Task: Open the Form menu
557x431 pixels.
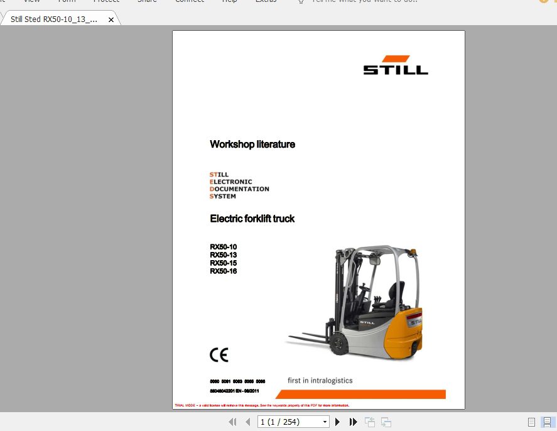Action: [x=67, y=1]
